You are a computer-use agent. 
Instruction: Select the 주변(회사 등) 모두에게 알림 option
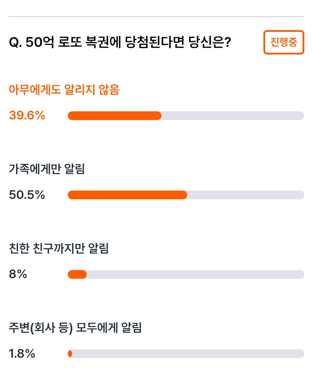75,328
